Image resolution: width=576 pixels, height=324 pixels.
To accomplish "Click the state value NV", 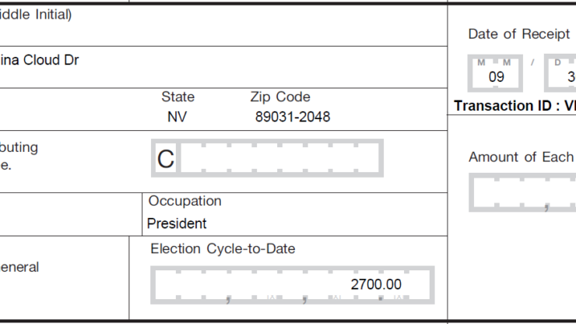I will 177,117.
